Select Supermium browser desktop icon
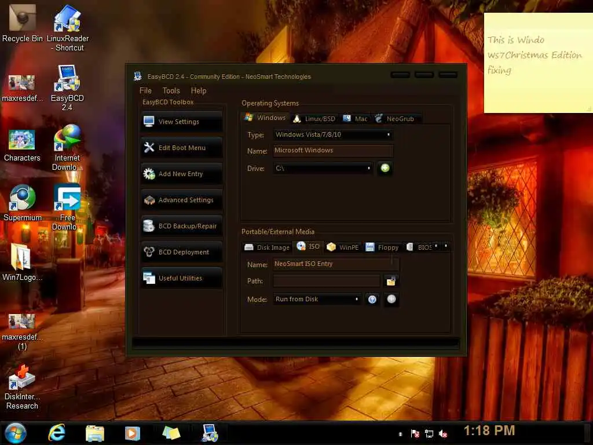 tap(23, 203)
